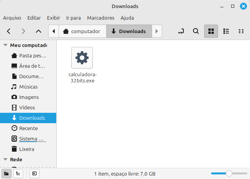The width and height of the screenshot is (250, 179).
Task: Open Músicas folder in the sidebar
Action: [x=29, y=87]
